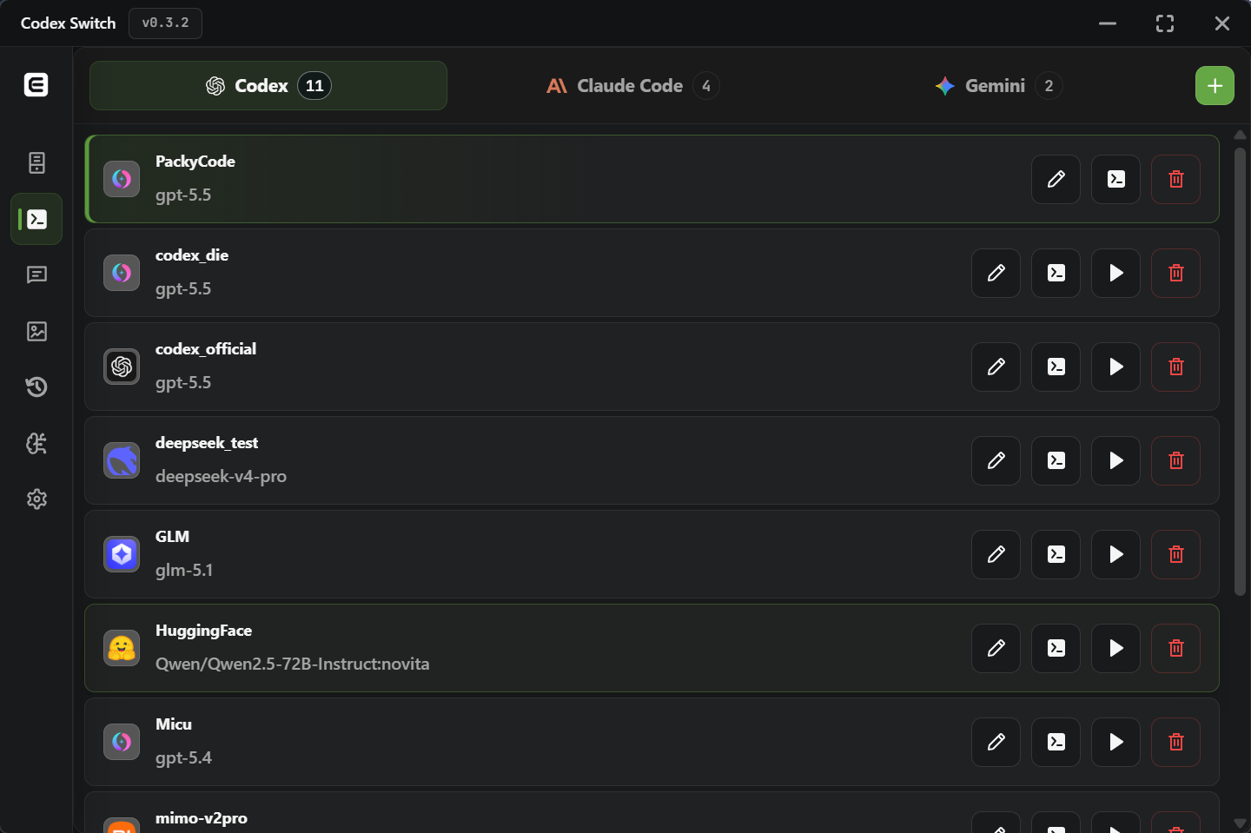
Task: Activate the codex_die provider with play button
Action: coord(1115,273)
